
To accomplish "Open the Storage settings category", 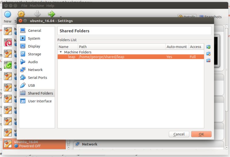I will [x=37, y=54].
